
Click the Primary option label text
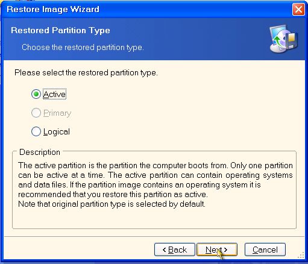coord(57,113)
